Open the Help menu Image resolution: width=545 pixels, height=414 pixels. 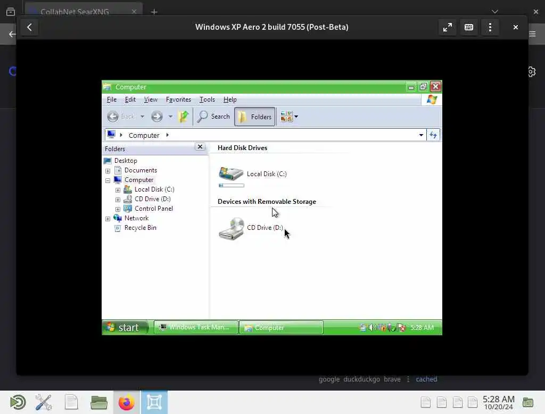pyautogui.click(x=230, y=100)
